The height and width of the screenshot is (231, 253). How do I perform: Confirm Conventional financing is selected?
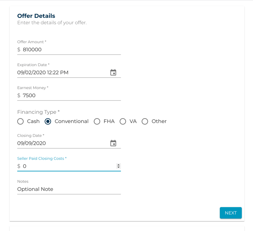pyautogui.click(x=48, y=121)
